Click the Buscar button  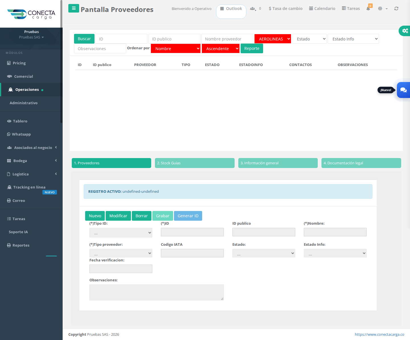[x=84, y=39]
